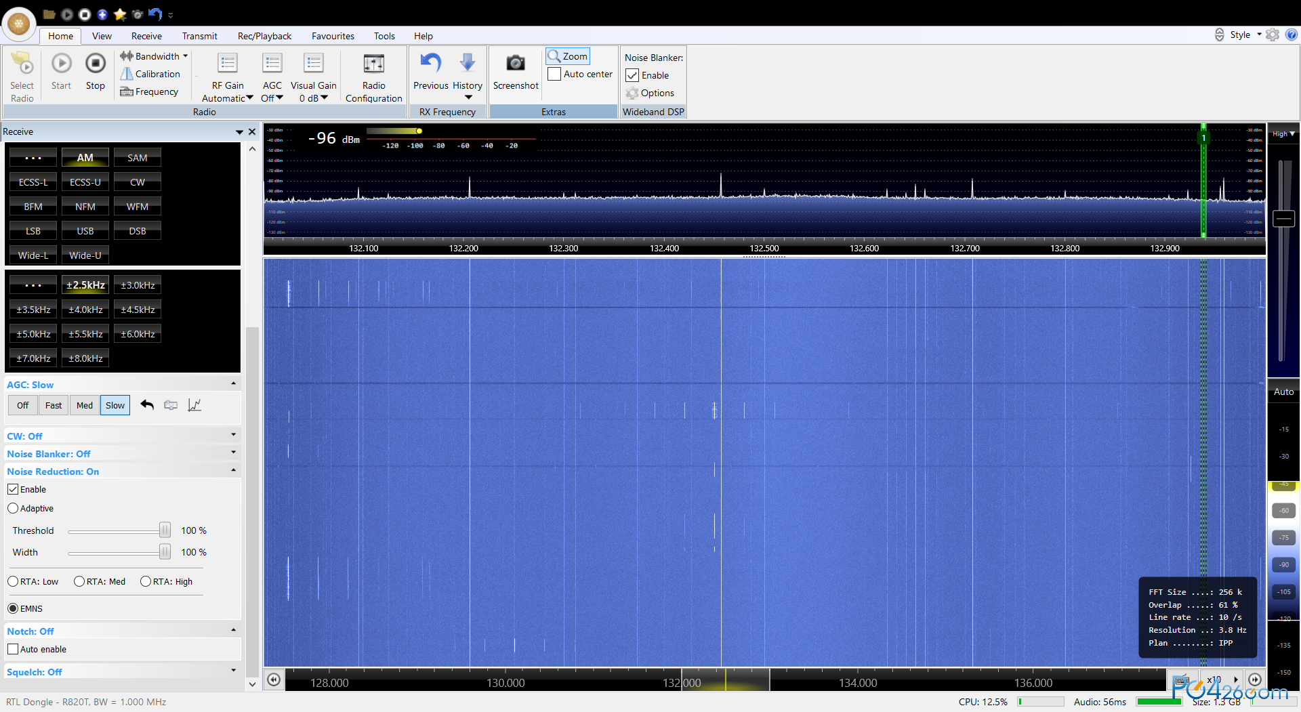
Task: Select ±4.0kHz filter bandwidth
Action: (85, 310)
